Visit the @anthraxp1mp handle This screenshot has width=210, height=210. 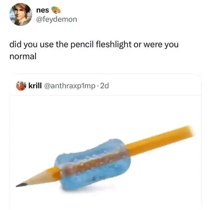[70, 86]
